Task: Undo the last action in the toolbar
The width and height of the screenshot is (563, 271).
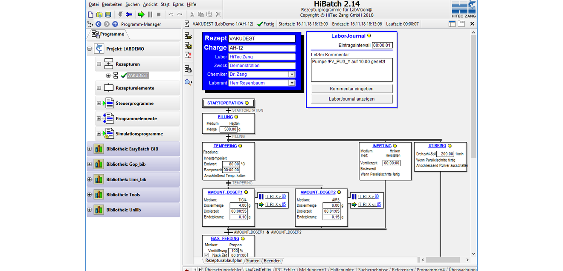Action: click(171, 14)
